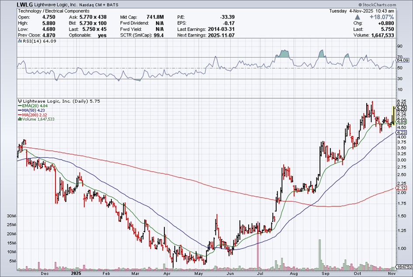This screenshot has width=413, height=277.
Task: Click the Fwd Dividend N/A value
Action: (160, 23)
